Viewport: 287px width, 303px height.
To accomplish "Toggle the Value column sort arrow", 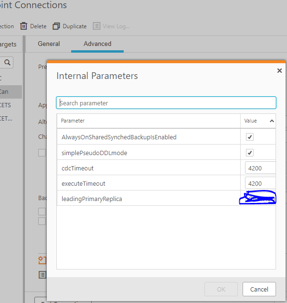I will pos(272,121).
